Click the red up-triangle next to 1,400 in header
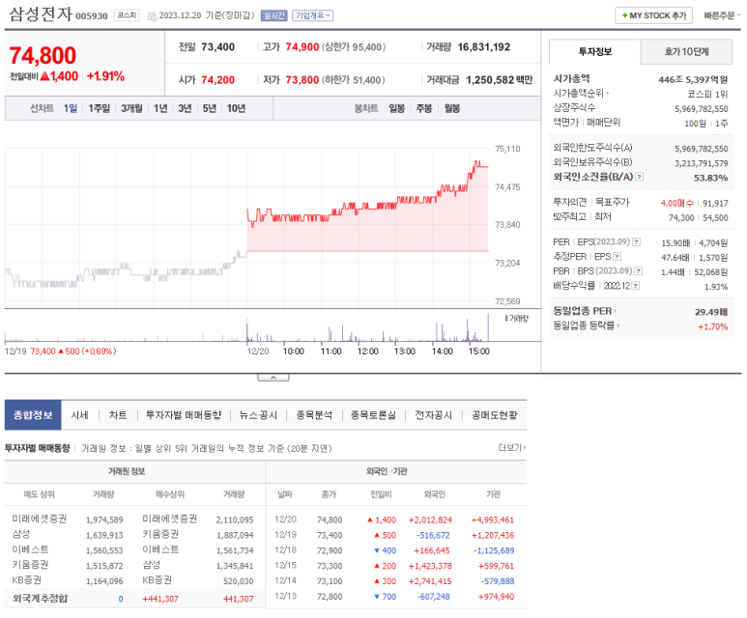 tap(44, 75)
